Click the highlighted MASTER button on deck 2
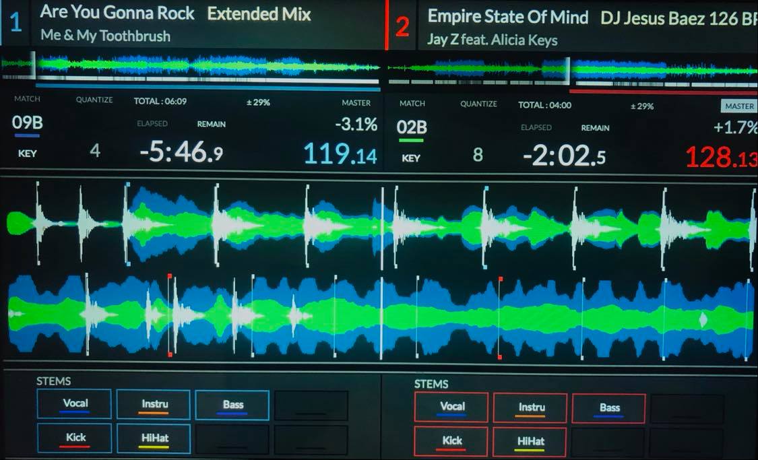 [738, 106]
